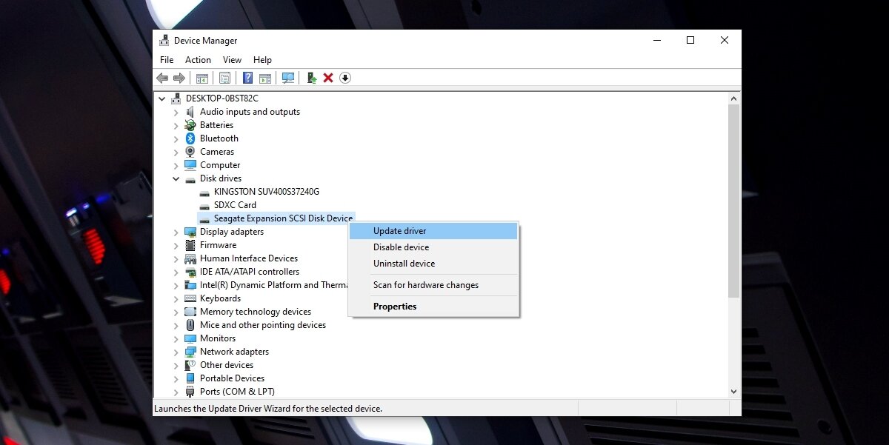
Task: Click the scrollbar down arrow in device list
Action: pos(733,391)
